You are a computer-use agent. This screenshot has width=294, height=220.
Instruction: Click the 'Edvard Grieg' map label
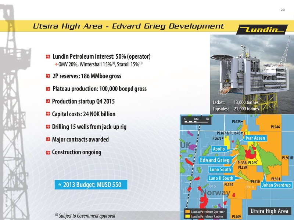215,160
